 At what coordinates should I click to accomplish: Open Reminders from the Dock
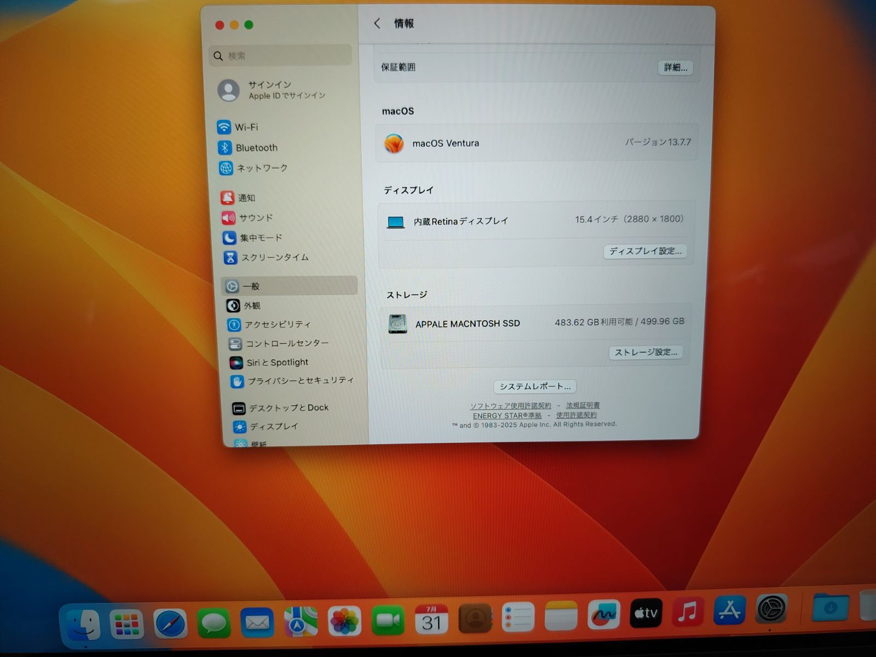[x=518, y=617]
